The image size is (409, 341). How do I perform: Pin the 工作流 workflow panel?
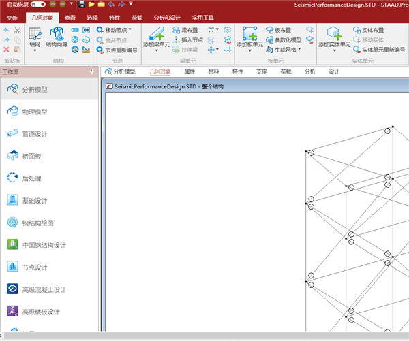click(92, 71)
